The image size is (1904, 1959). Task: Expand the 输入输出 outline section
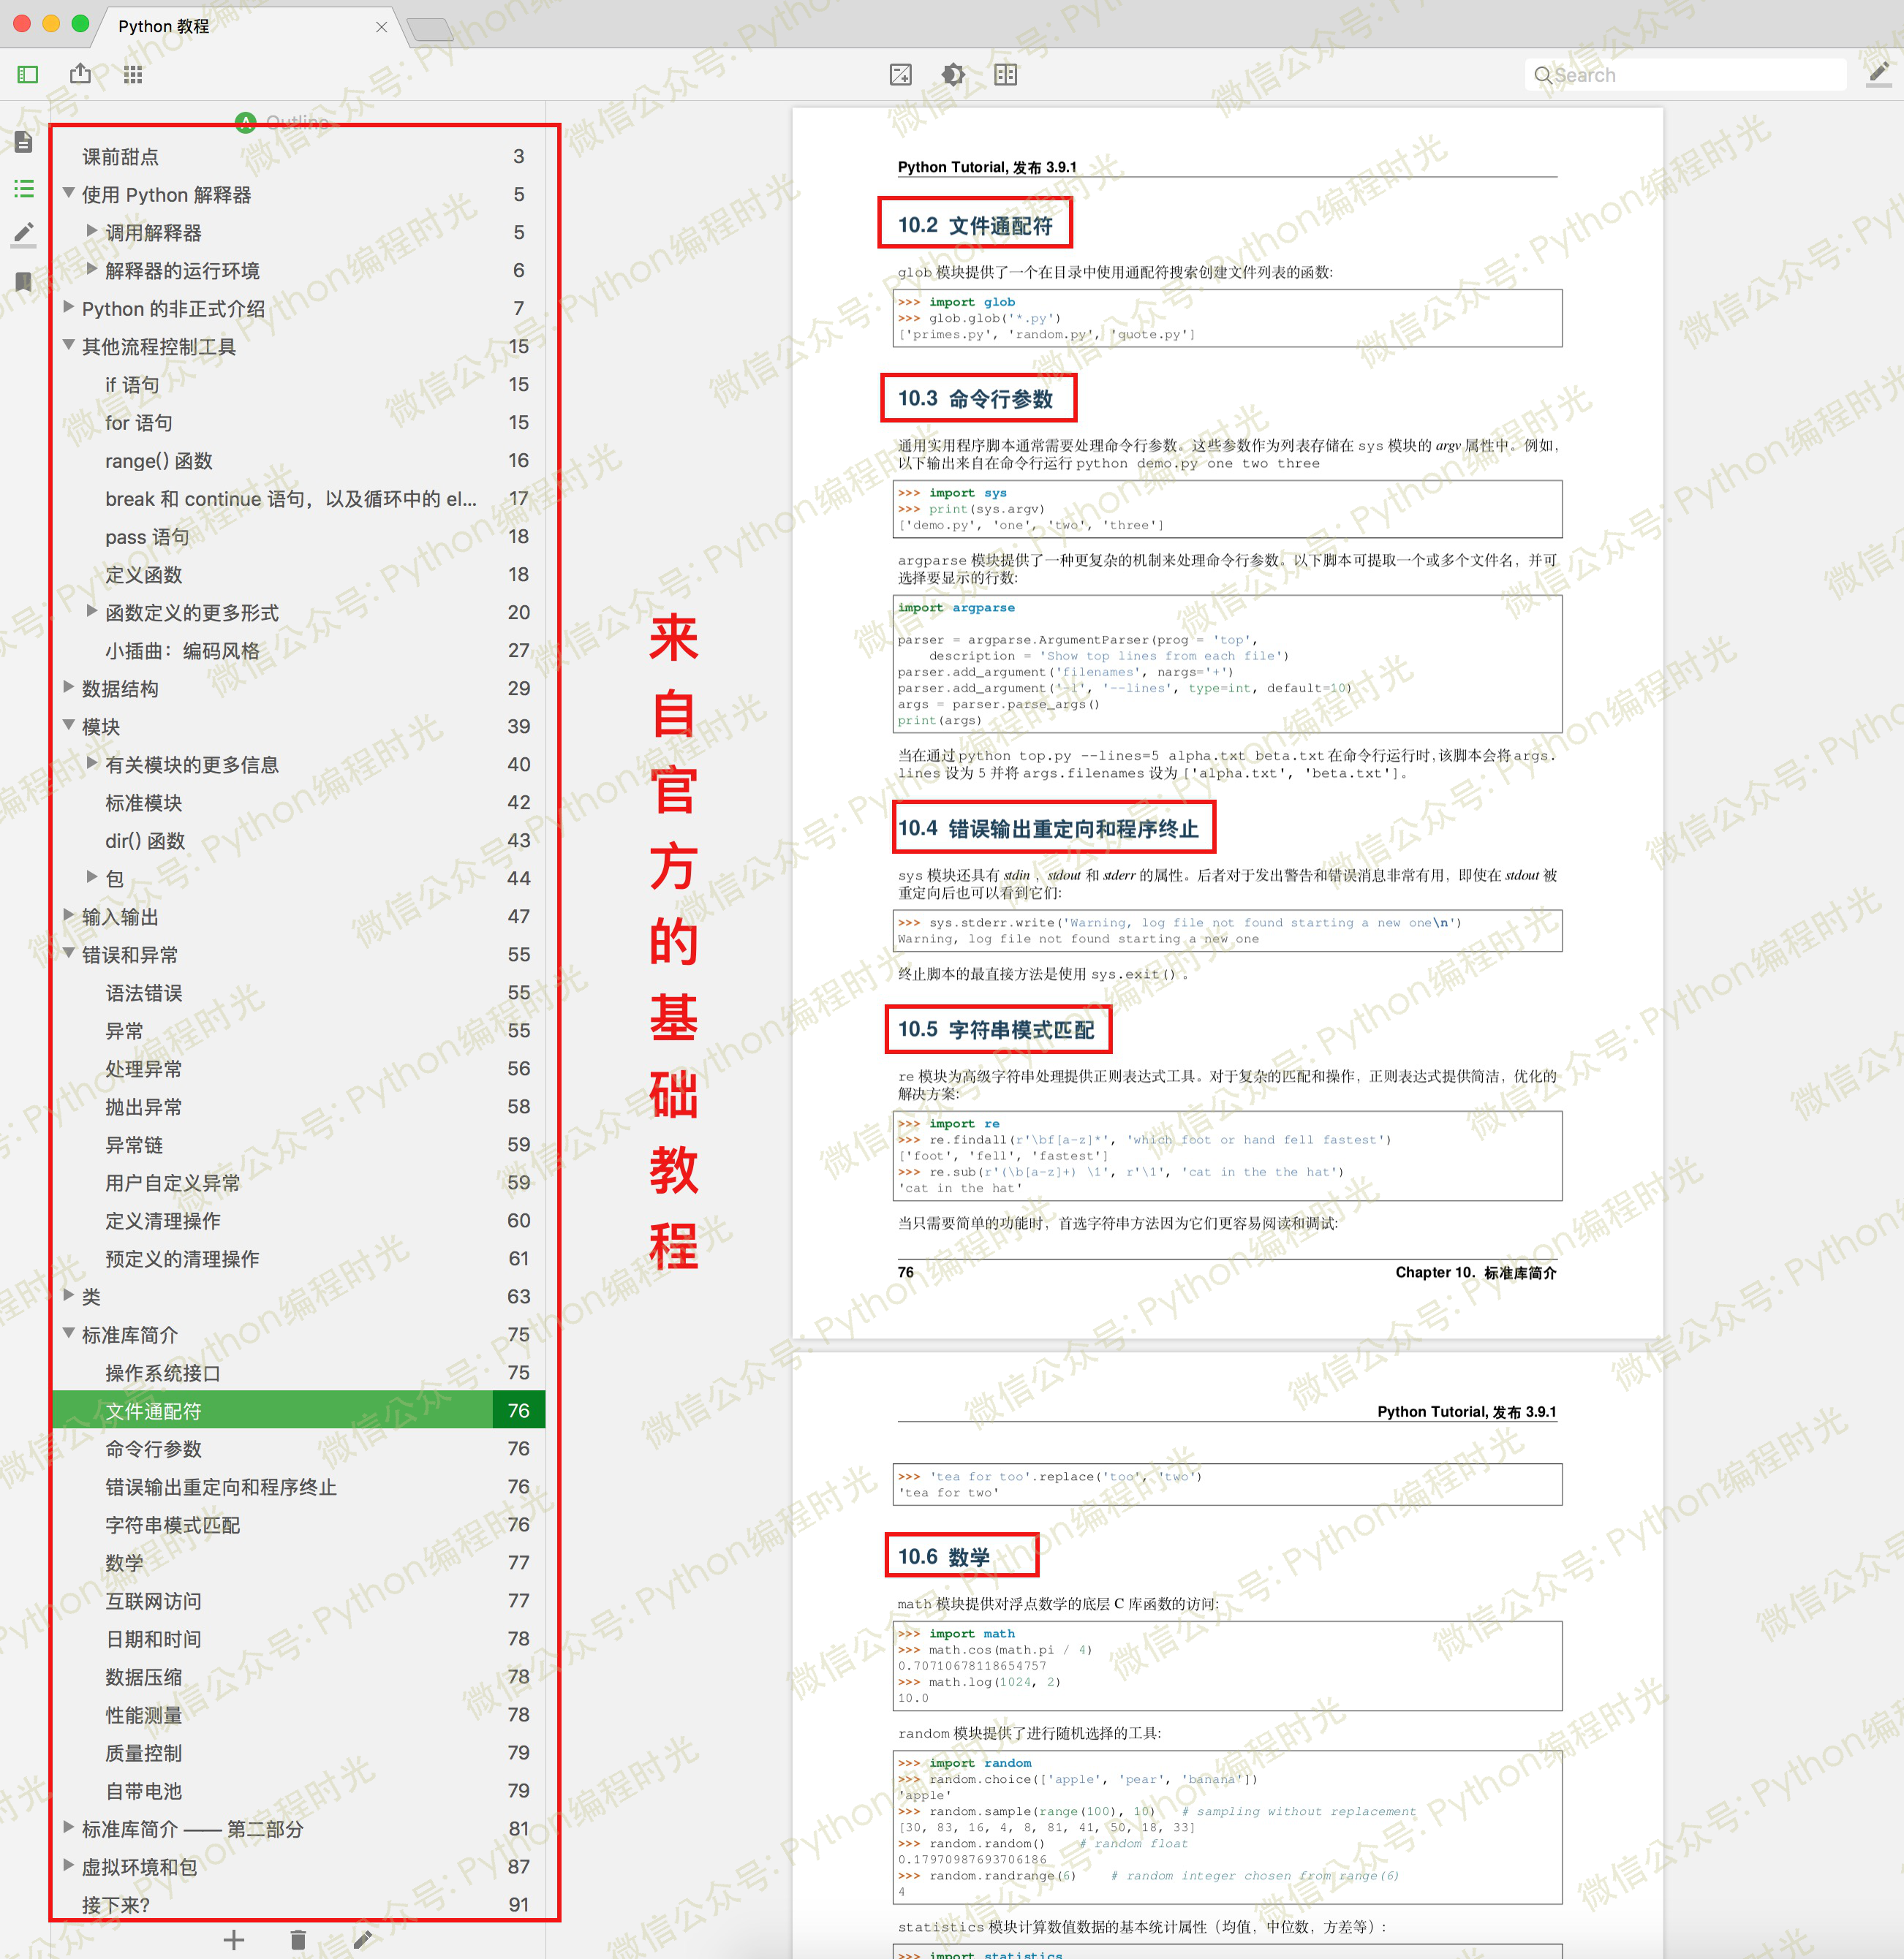(69, 914)
